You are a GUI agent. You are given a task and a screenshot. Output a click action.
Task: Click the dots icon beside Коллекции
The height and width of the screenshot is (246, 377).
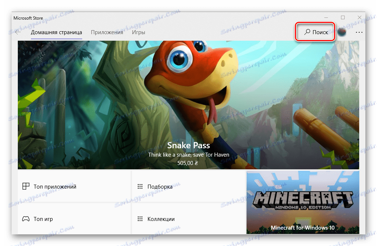pyautogui.click(x=140, y=219)
